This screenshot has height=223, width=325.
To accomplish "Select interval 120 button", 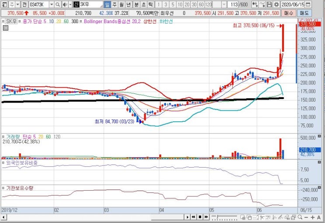I will [209, 4].
